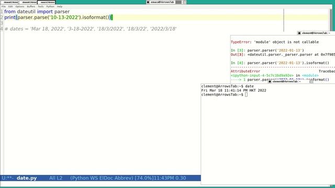The height and width of the screenshot is (188, 335).
Task: Click the 11:43PM time in mode line
Action: click(164, 178)
